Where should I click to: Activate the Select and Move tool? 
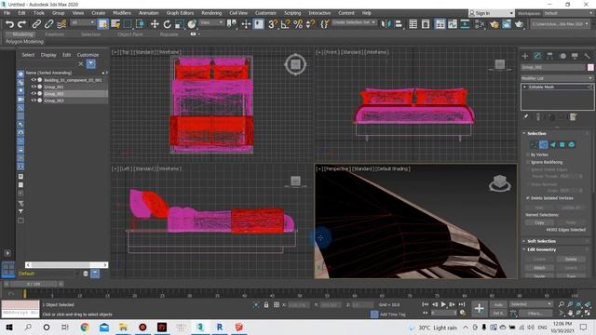155,24
